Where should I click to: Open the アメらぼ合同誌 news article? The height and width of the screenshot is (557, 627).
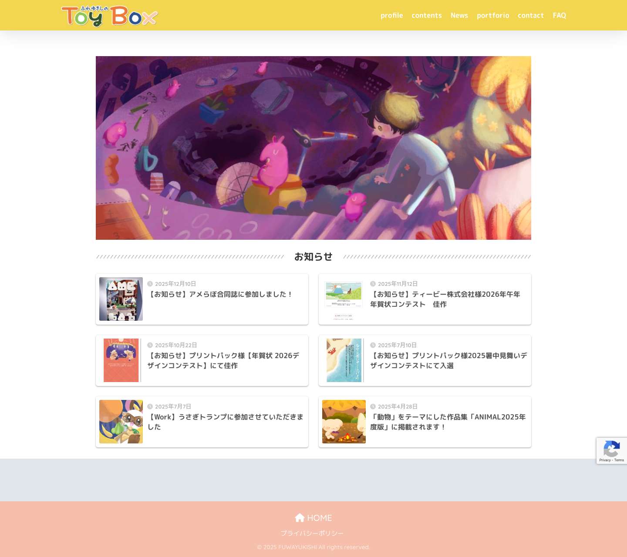pos(221,294)
